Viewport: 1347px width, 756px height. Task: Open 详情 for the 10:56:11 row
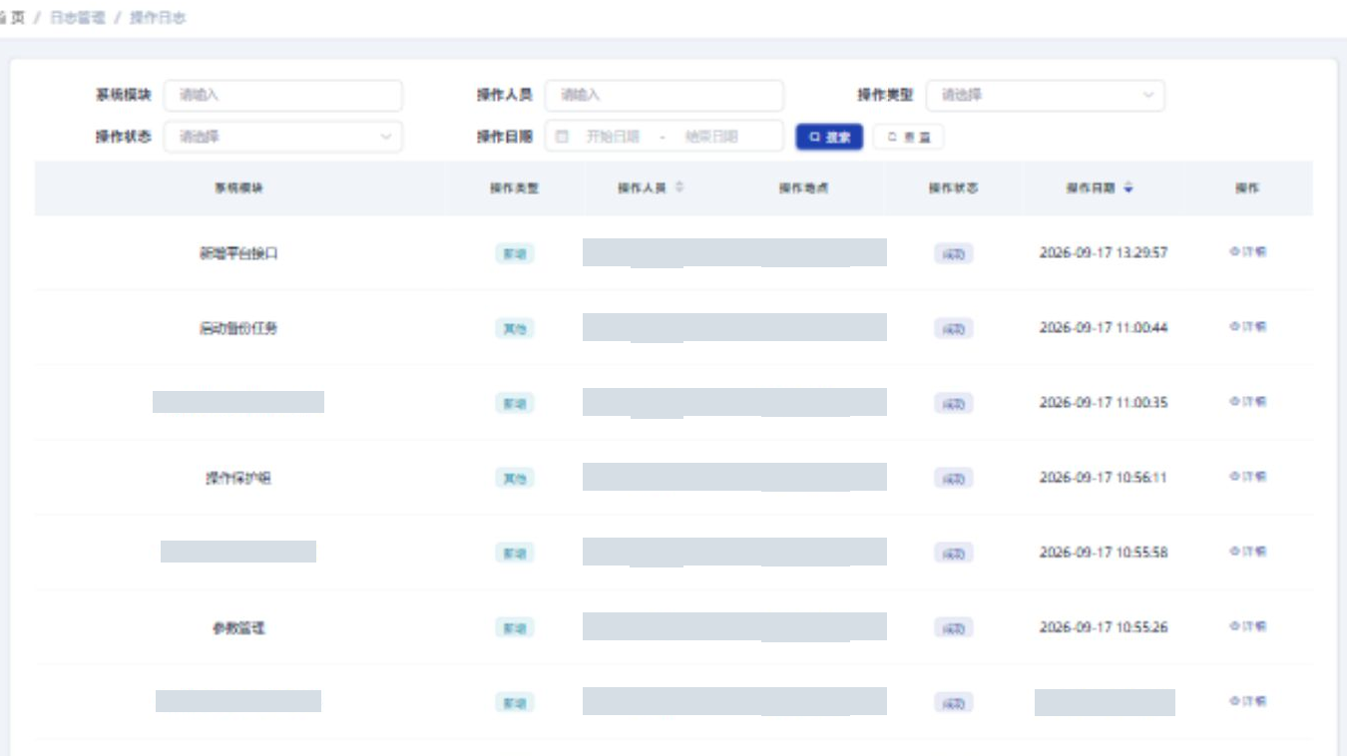click(x=1248, y=477)
